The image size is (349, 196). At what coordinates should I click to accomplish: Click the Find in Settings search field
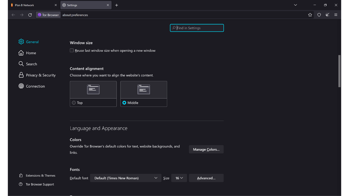coord(197,28)
